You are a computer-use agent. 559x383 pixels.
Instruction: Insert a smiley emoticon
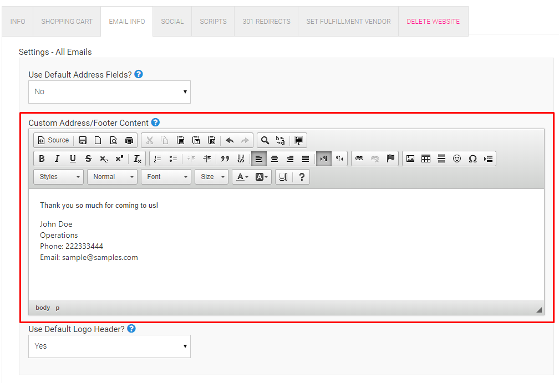pyautogui.click(x=457, y=159)
